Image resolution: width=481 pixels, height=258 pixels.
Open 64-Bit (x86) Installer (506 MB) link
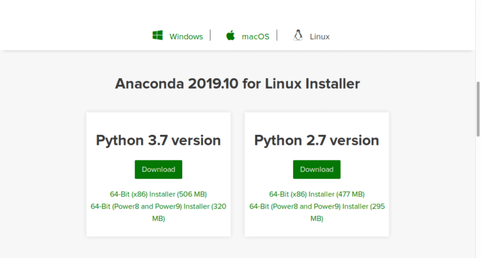click(x=158, y=194)
